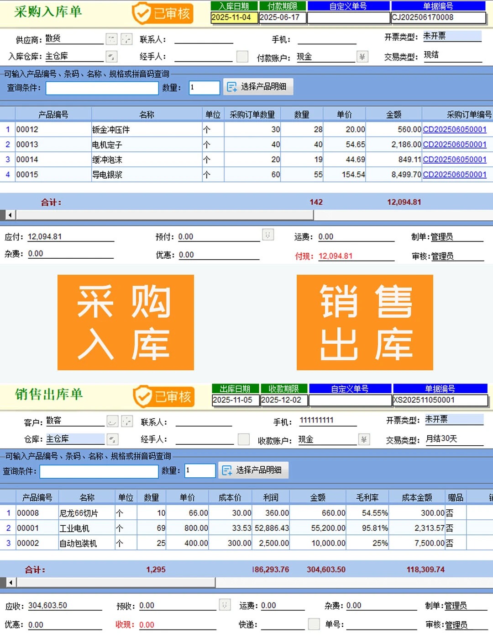
Task: Click the small icon next to 预付 field
Action: 268,235
